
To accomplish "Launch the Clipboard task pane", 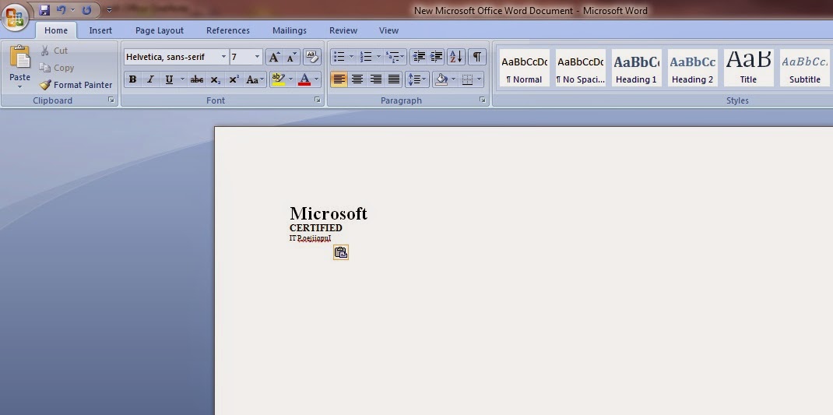I will click(111, 100).
